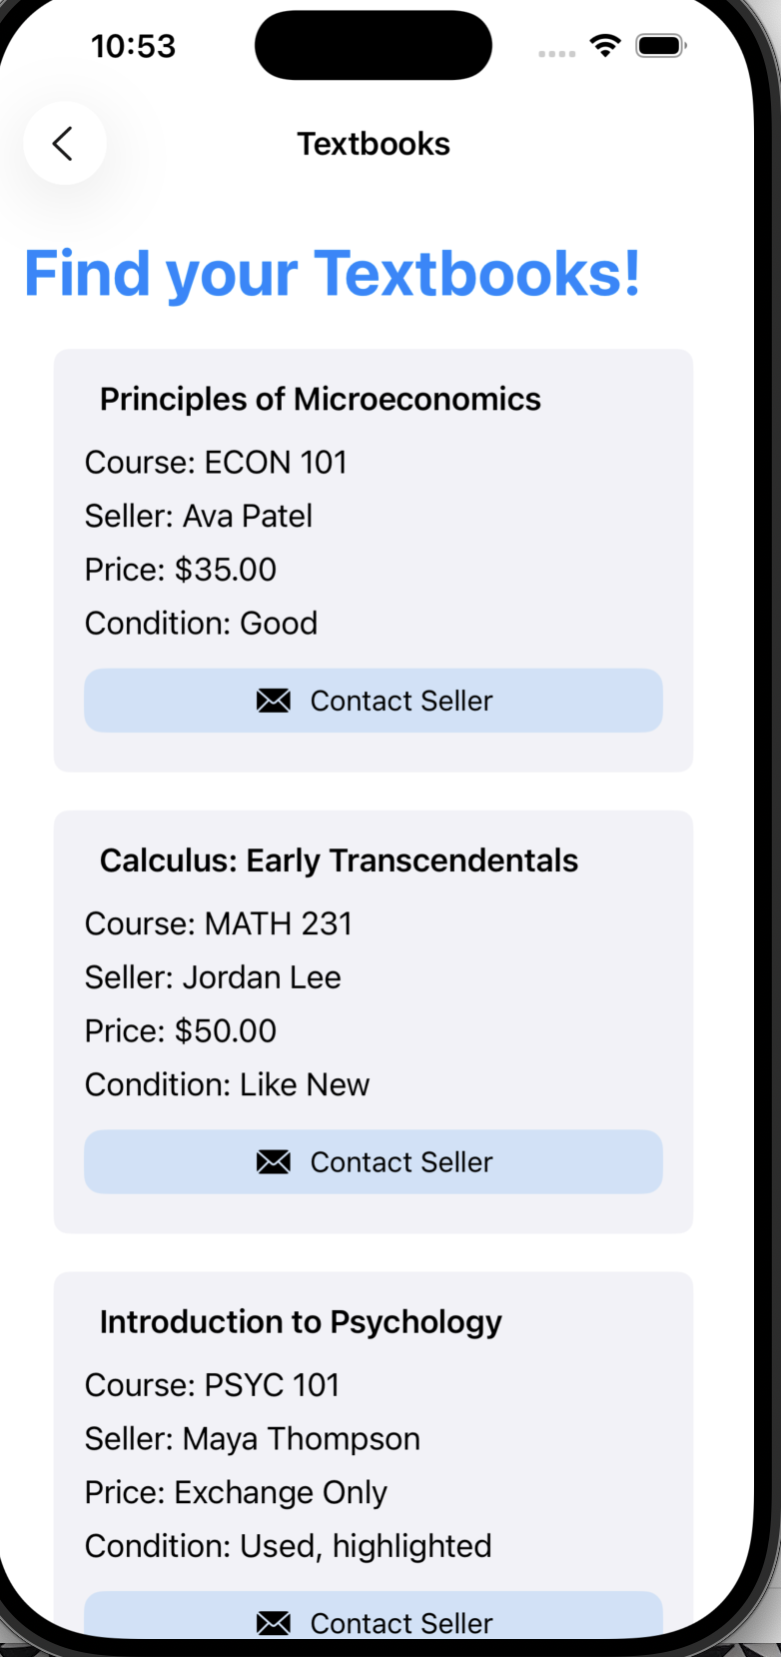Image resolution: width=781 pixels, height=1657 pixels.
Task: Tap the battery status icon
Action: [x=661, y=46]
